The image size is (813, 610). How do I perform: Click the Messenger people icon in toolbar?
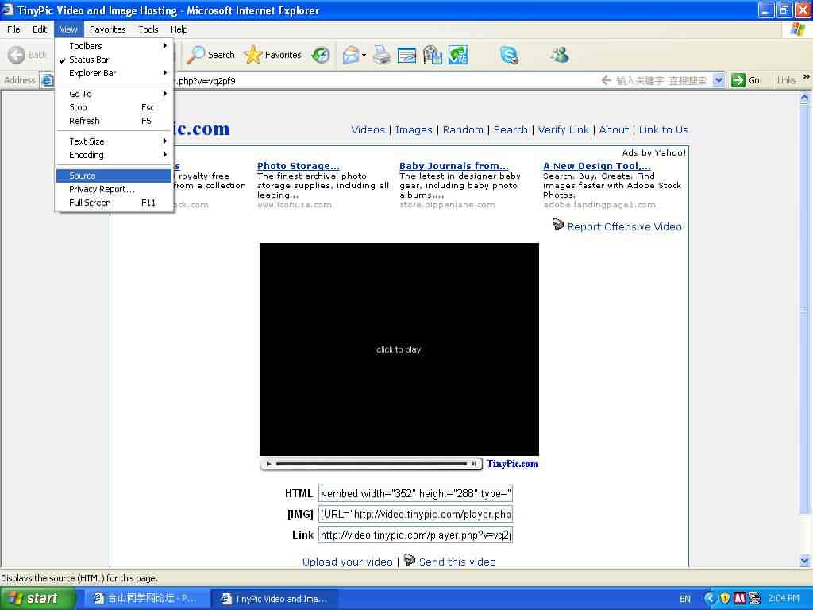[x=560, y=55]
